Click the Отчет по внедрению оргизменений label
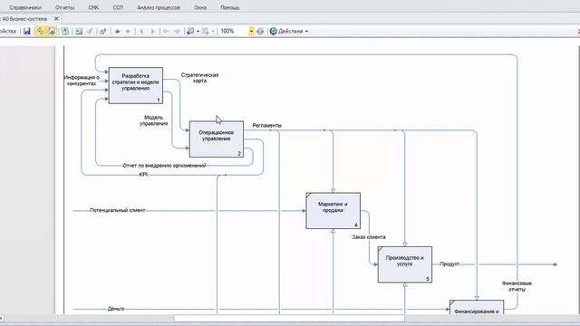The width and height of the screenshot is (580, 326). (x=164, y=165)
